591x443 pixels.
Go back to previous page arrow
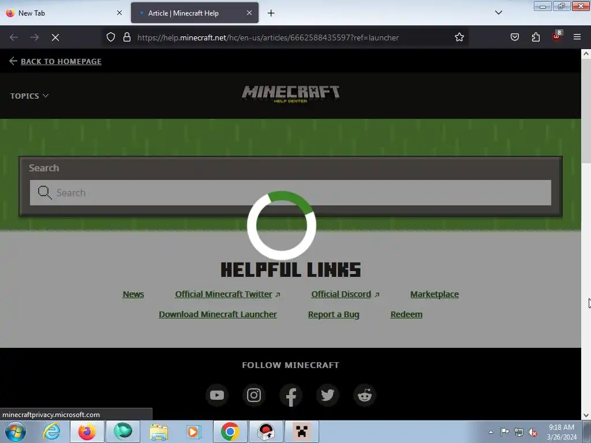point(14,37)
